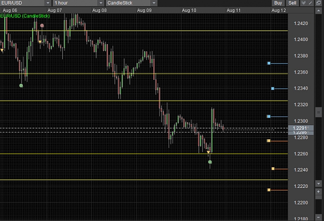Screen dimensions: 324x221
Task: Click yellow triangle on the 1.2260 line
Action: (x=208, y=152)
